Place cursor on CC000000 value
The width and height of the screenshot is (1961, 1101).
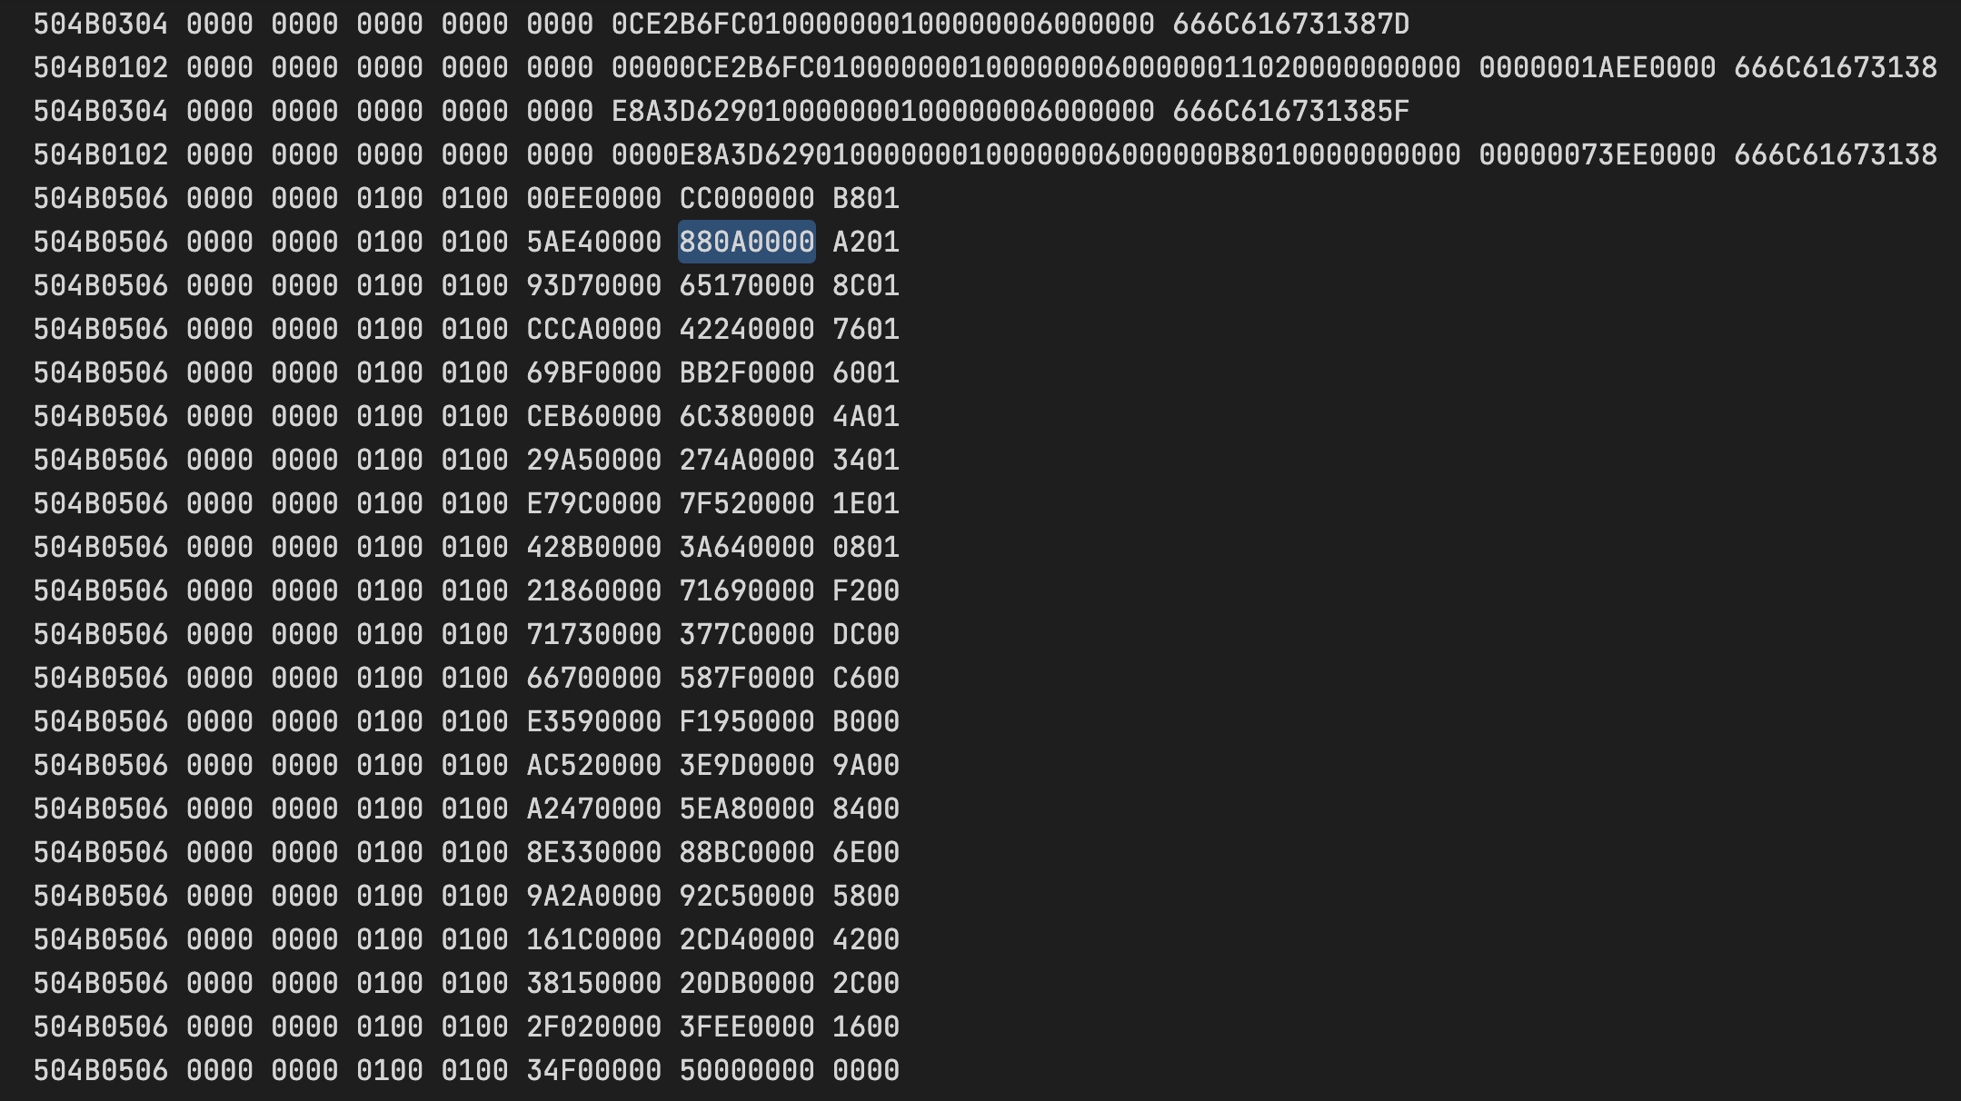[746, 198]
